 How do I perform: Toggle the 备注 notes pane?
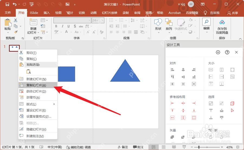tap(123, 147)
